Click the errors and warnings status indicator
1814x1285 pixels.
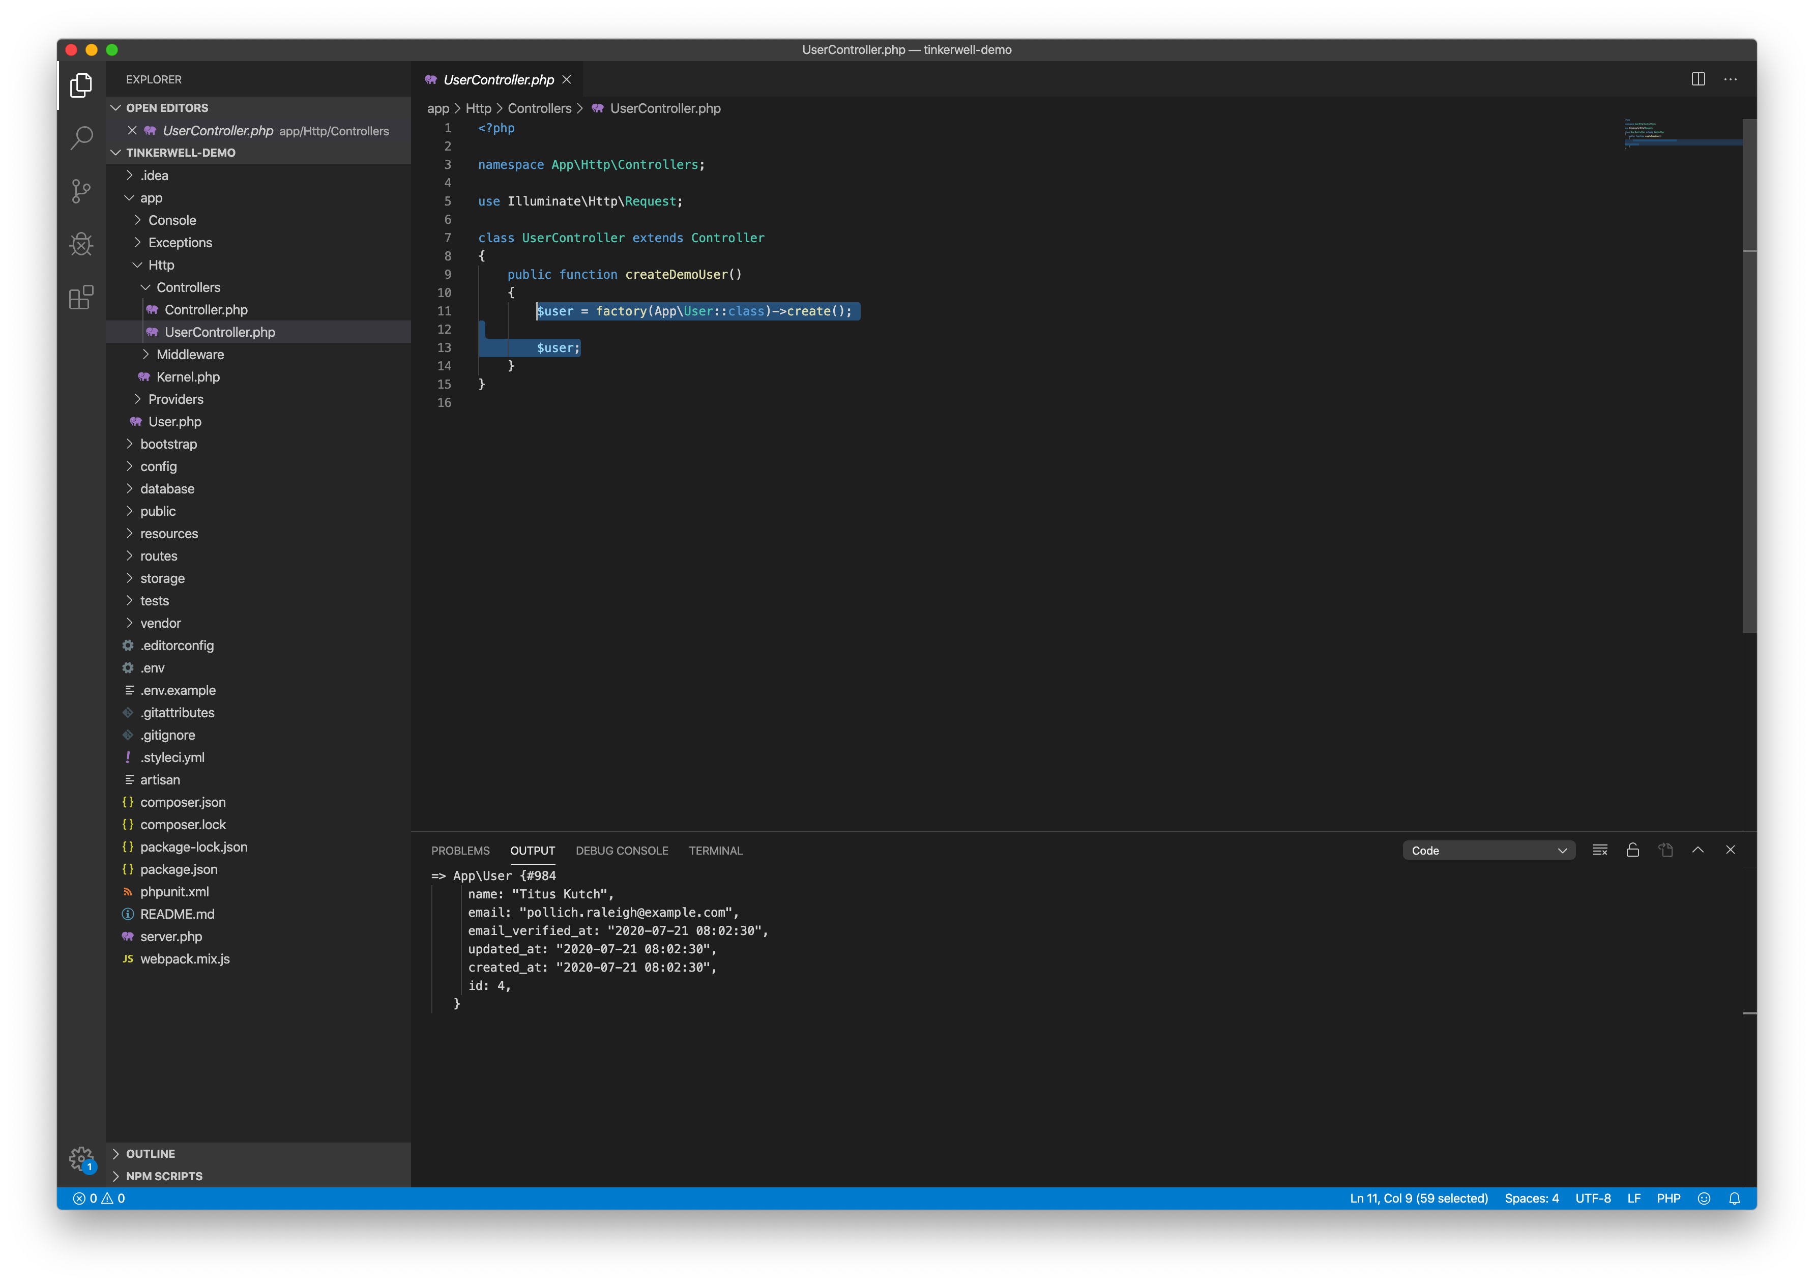pos(99,1198)
